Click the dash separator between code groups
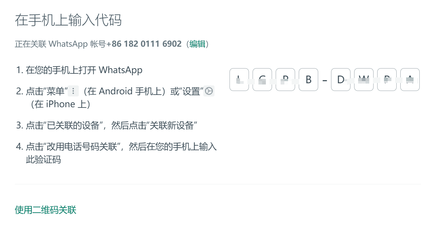Viewport: 432px width, 235px height. point(325,80)
